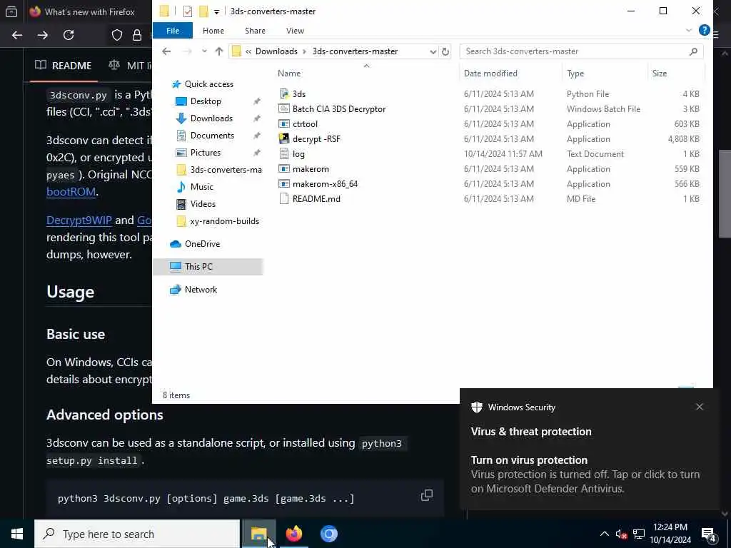This screenshot has width=731, height=548.
Task: Open File Explorer from the taskbar
Action: (258, 534)
